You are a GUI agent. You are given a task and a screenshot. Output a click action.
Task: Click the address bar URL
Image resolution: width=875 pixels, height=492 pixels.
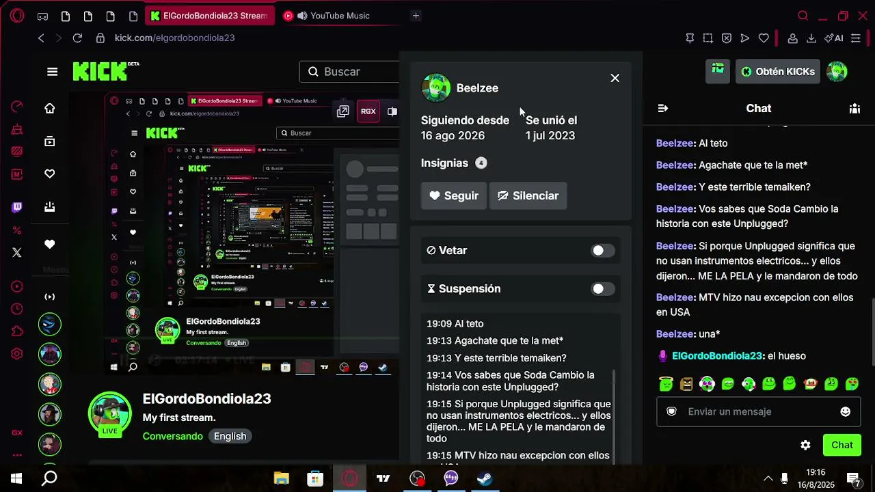(x=174, y=38)
